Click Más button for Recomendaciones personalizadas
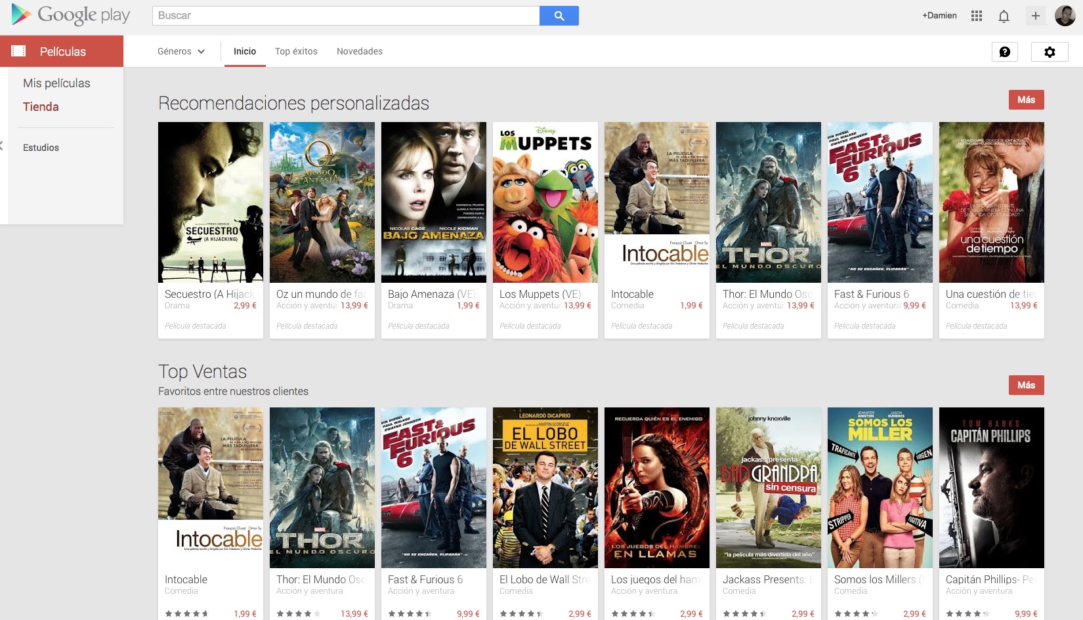This screenshot has height=620, width=1083. point(1026,100)
